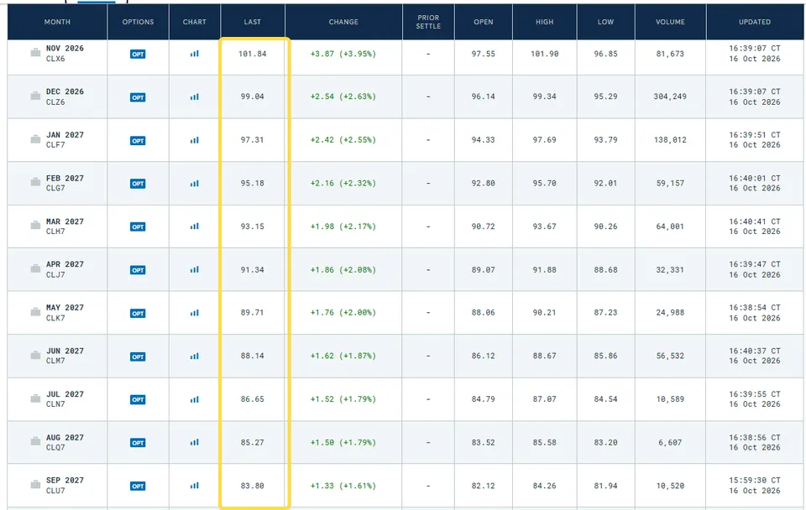Image resolution: width=806 pixels, height=510 pixels.
Task: Click the change value +2.54 (+2.63%)
Action: pyautogui.click(x=343, y=96)
